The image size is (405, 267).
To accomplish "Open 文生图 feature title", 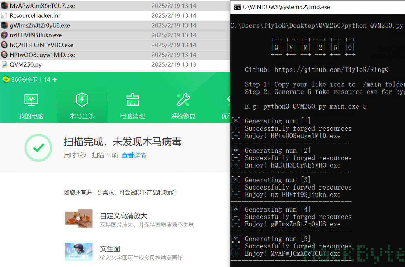I will click(x=110, y=249).
